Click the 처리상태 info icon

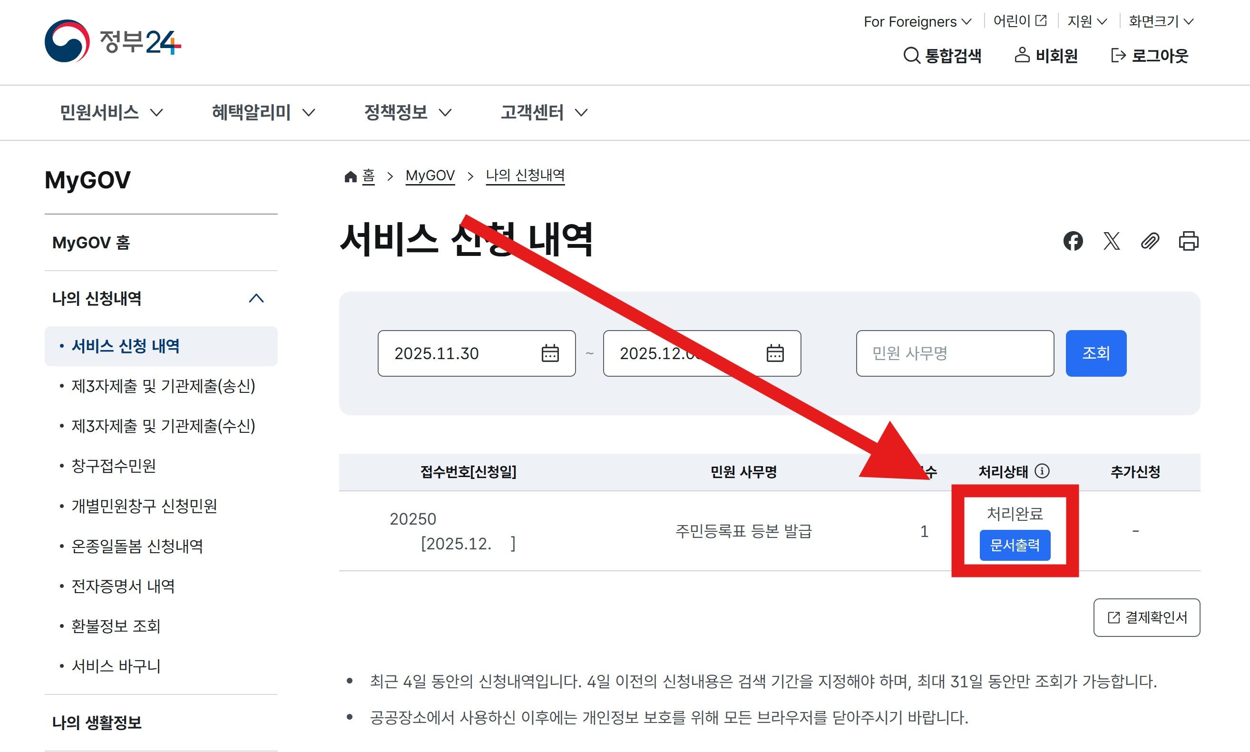(1042, 471)
